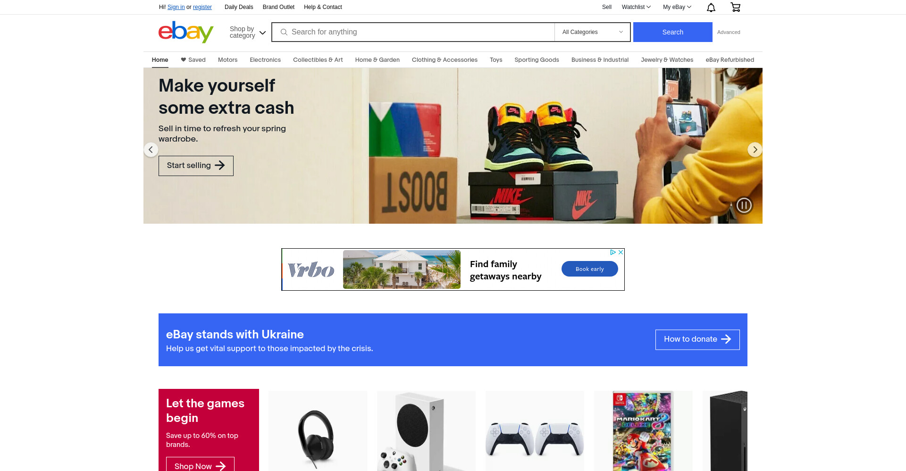
Task: Expand the Watchlist dropdown
Action: pos(636,7)
